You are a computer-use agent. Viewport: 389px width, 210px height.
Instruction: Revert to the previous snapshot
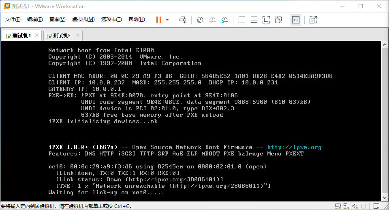[212, 20]
